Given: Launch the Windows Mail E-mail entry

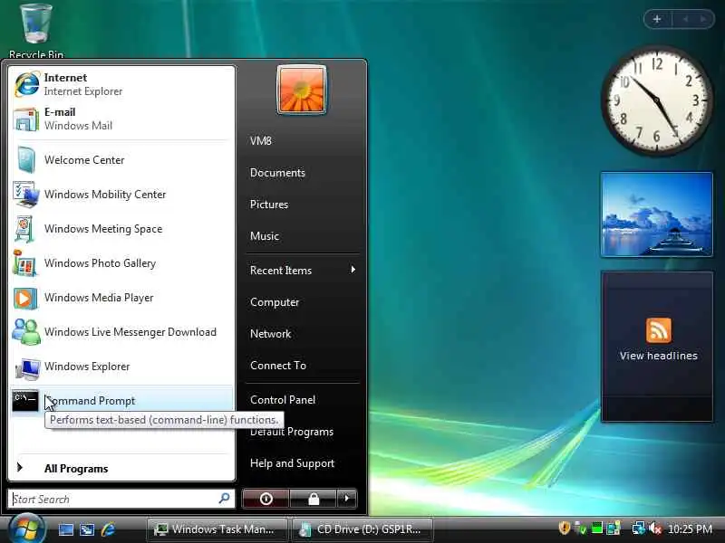Looking at the screenshot, I should (x=122, y=119).
